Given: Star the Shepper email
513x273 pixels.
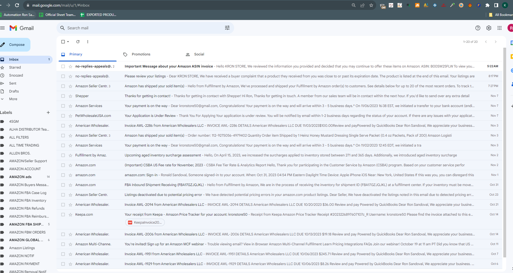Looking at the screenshot, I should click(70, 96).
